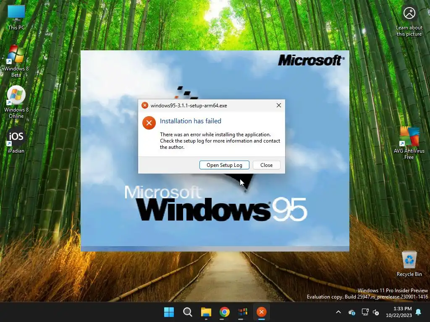
Task: Click the small error icon in dialog title bar
Action: 145,105
